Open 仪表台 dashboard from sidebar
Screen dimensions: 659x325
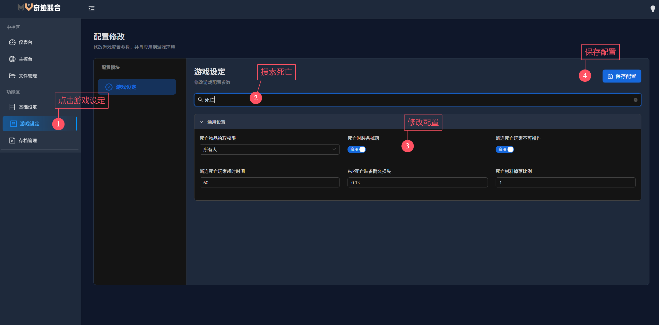pyautogui.click(x=25, y=42)
